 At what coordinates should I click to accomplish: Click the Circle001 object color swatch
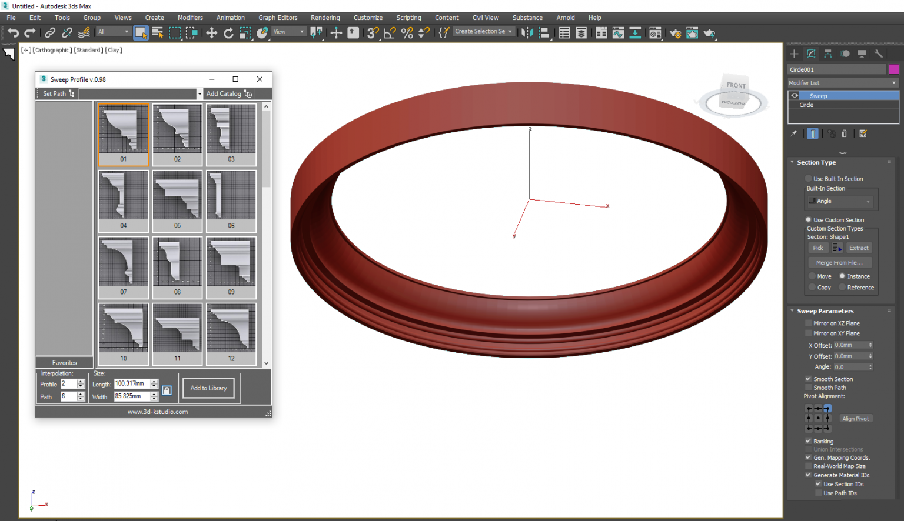(895, 69)
